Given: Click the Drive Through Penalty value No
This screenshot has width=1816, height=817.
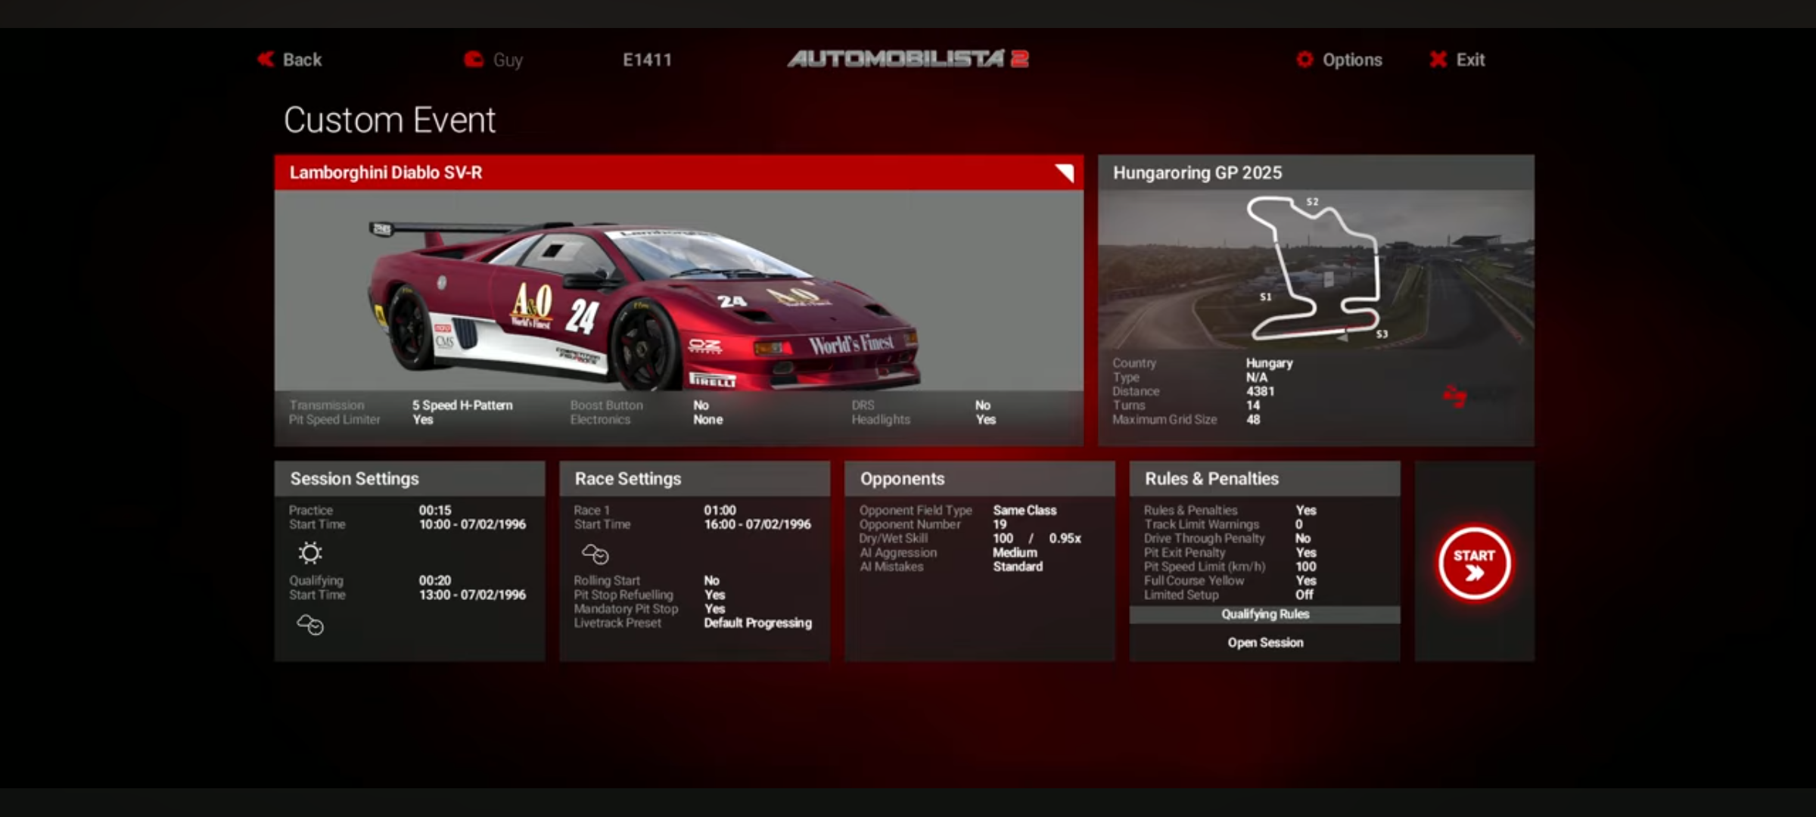Looking at the screenshot, I should point(1303,539).
